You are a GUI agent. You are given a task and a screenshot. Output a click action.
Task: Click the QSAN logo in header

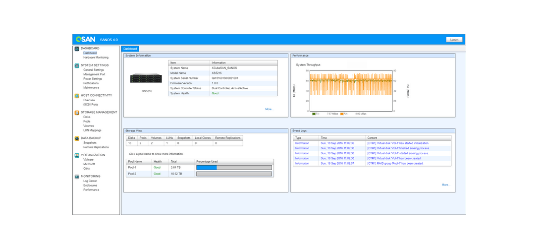click(86, 39)
